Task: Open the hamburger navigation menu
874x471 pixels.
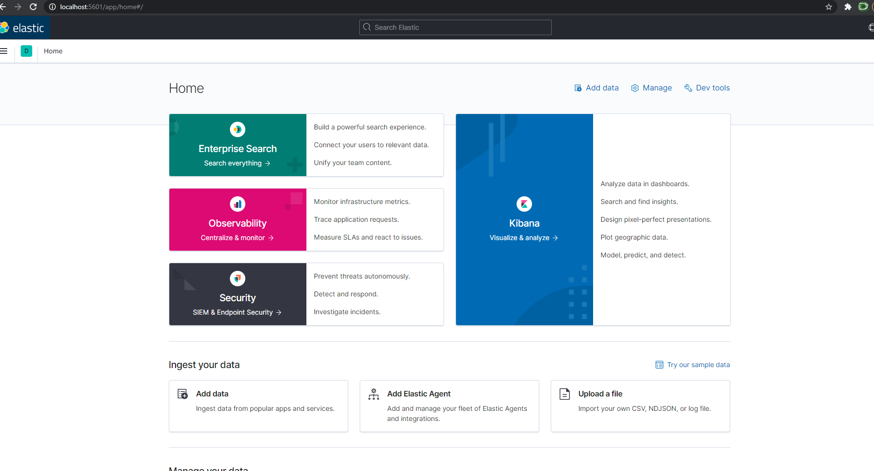Action: pos(4,51)
